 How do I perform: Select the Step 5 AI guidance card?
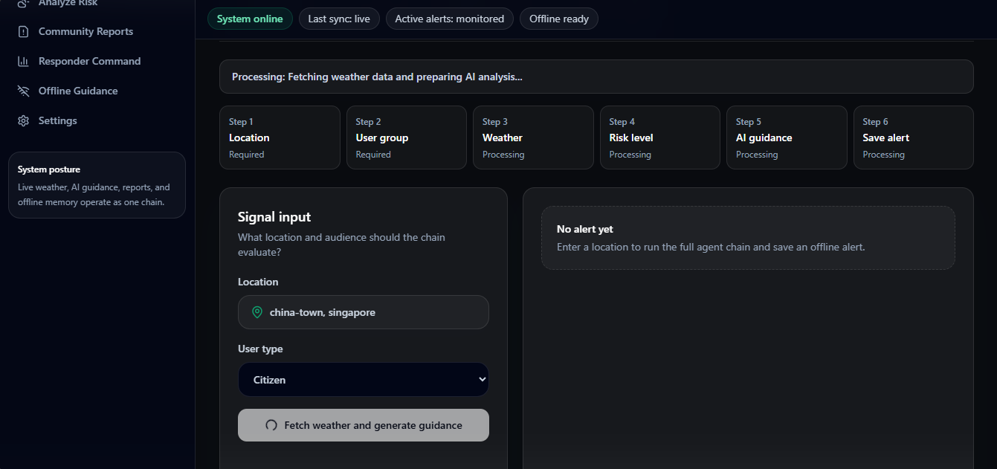pyautogui.click(x=787, y=138)
